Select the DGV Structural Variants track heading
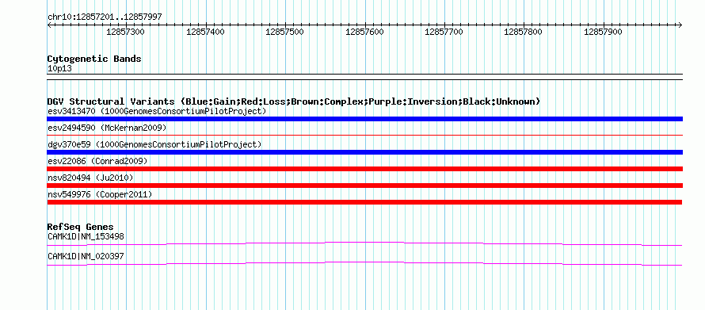 coord(294,101)
